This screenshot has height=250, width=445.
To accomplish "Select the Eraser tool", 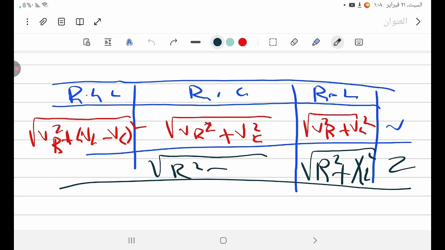I will tap(294, 42).
